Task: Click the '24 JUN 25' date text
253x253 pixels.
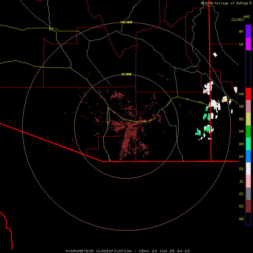Action: [163, 251]
